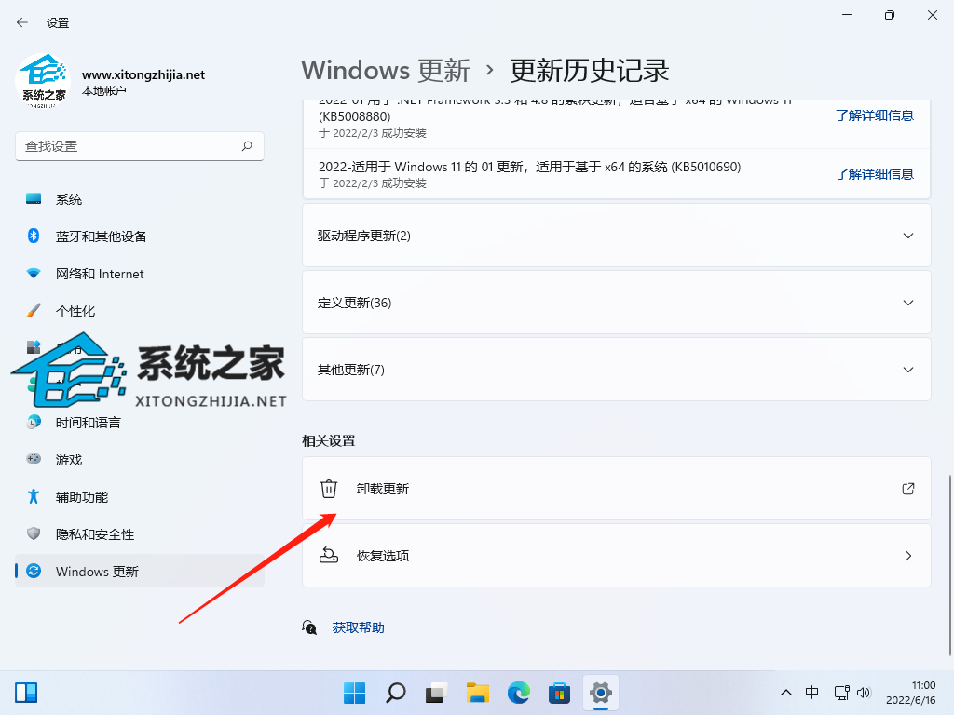The image size is (954, 715).
Task: Open network status tray icon
Action: (841, 693)
